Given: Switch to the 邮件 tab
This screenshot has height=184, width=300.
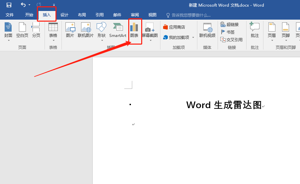Looking at the screenshot, I should tap(117, 15).
